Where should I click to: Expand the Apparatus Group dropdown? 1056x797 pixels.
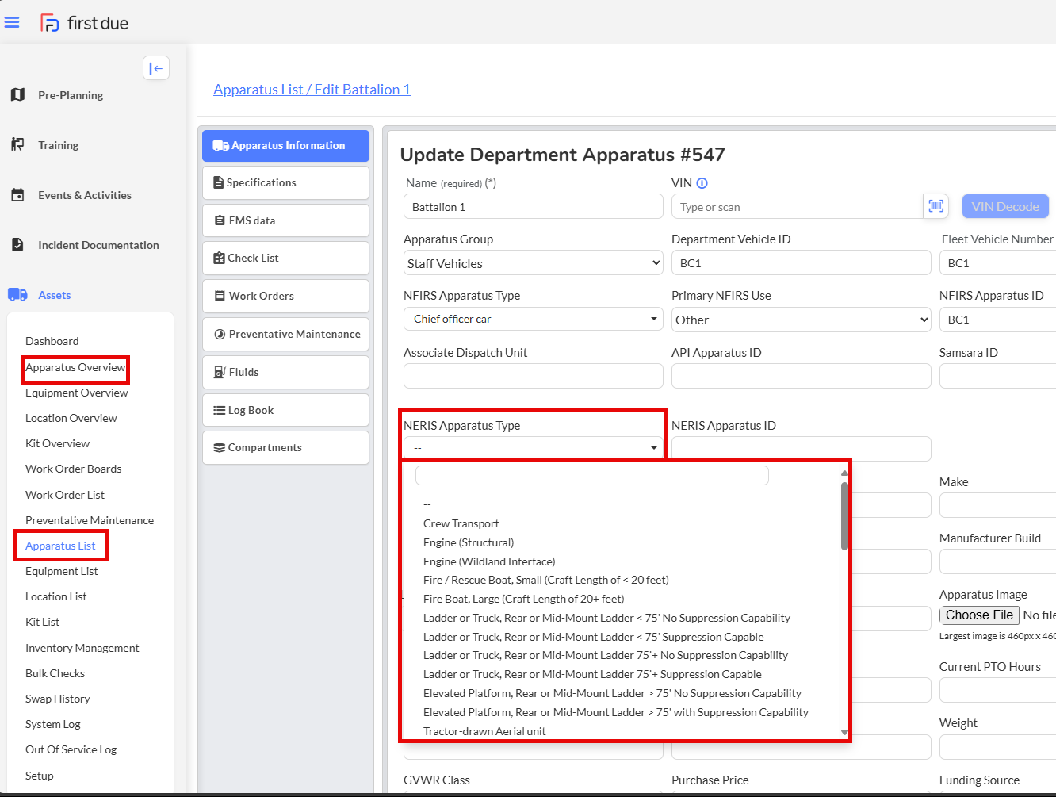(533, 263)
